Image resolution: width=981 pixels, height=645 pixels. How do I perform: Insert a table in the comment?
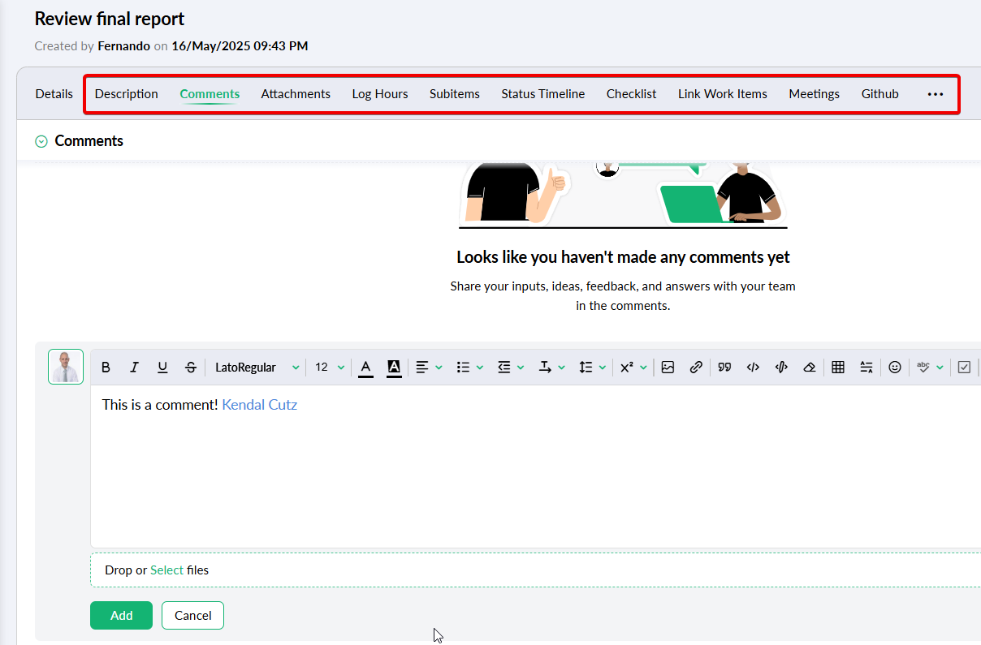coord(838,368)
